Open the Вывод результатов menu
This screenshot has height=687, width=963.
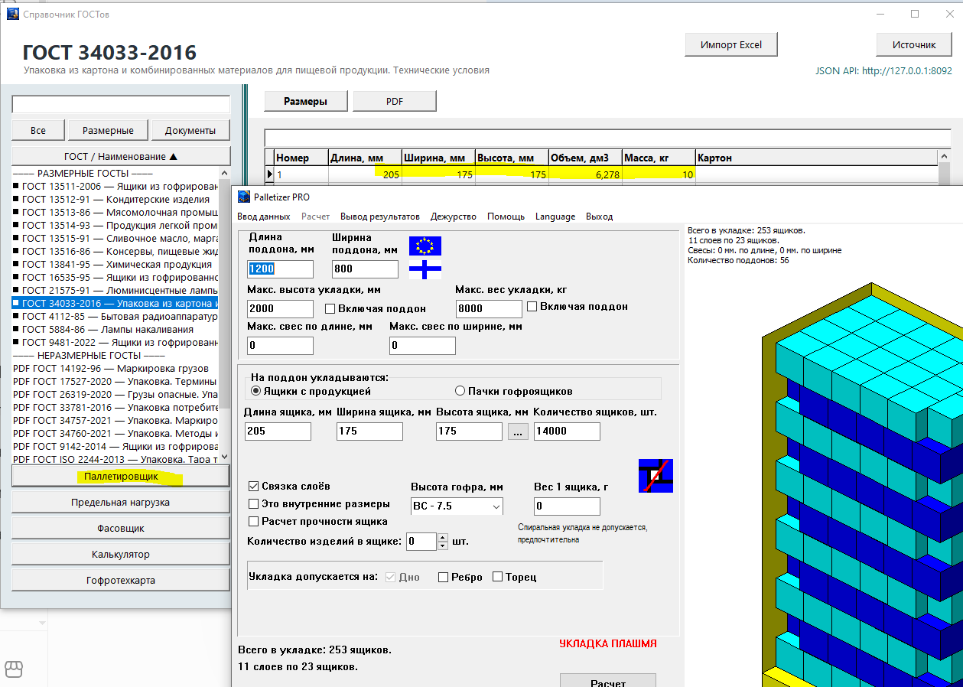click(380, 217)
